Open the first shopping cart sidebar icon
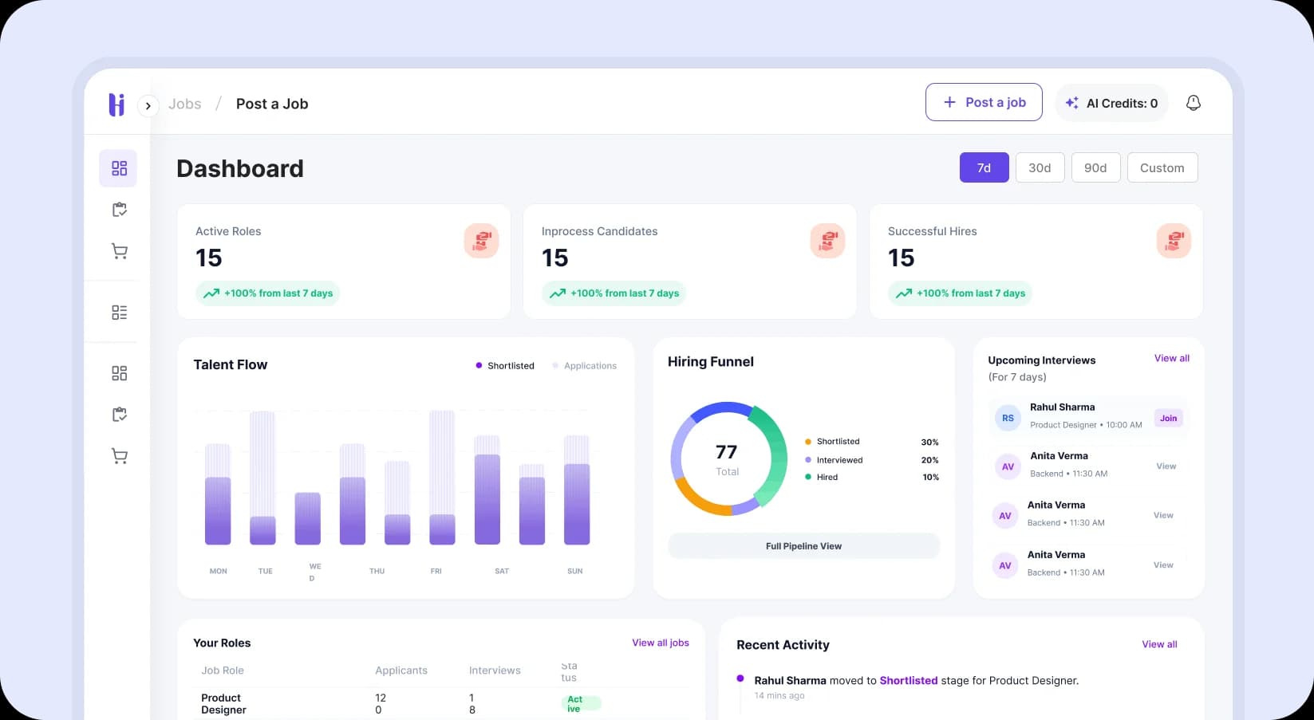This screenshot has height=720, width=1314. click(119, 252)
